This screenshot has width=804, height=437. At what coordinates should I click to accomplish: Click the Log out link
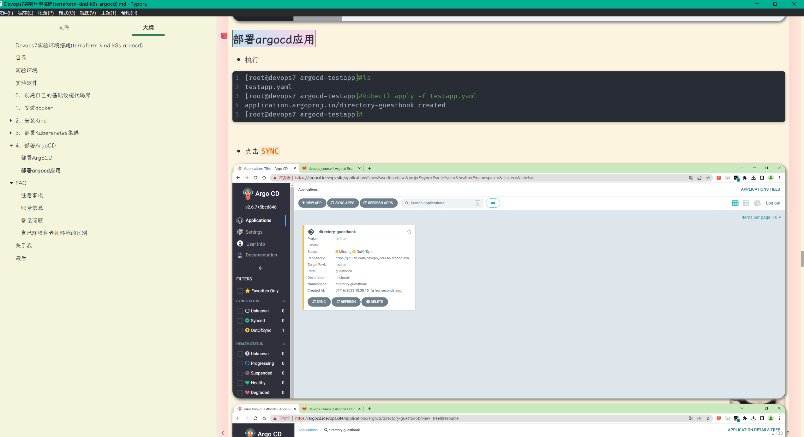[x=773, y=203]
